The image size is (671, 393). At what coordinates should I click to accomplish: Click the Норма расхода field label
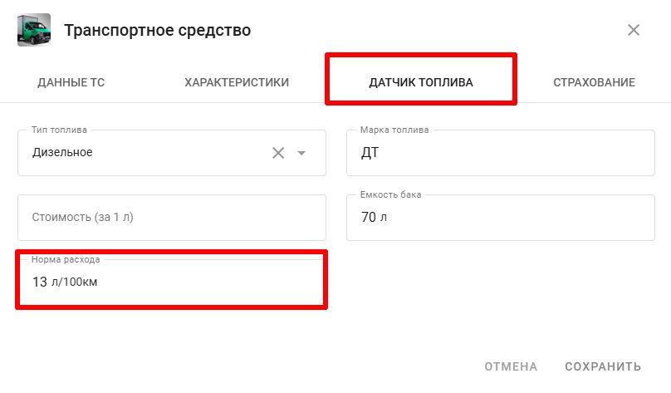click(x=66, y=259)
